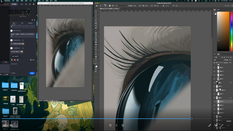233x131 pixels.
Task: Click the pencil annotate icon in video bar
Action: 210,125
